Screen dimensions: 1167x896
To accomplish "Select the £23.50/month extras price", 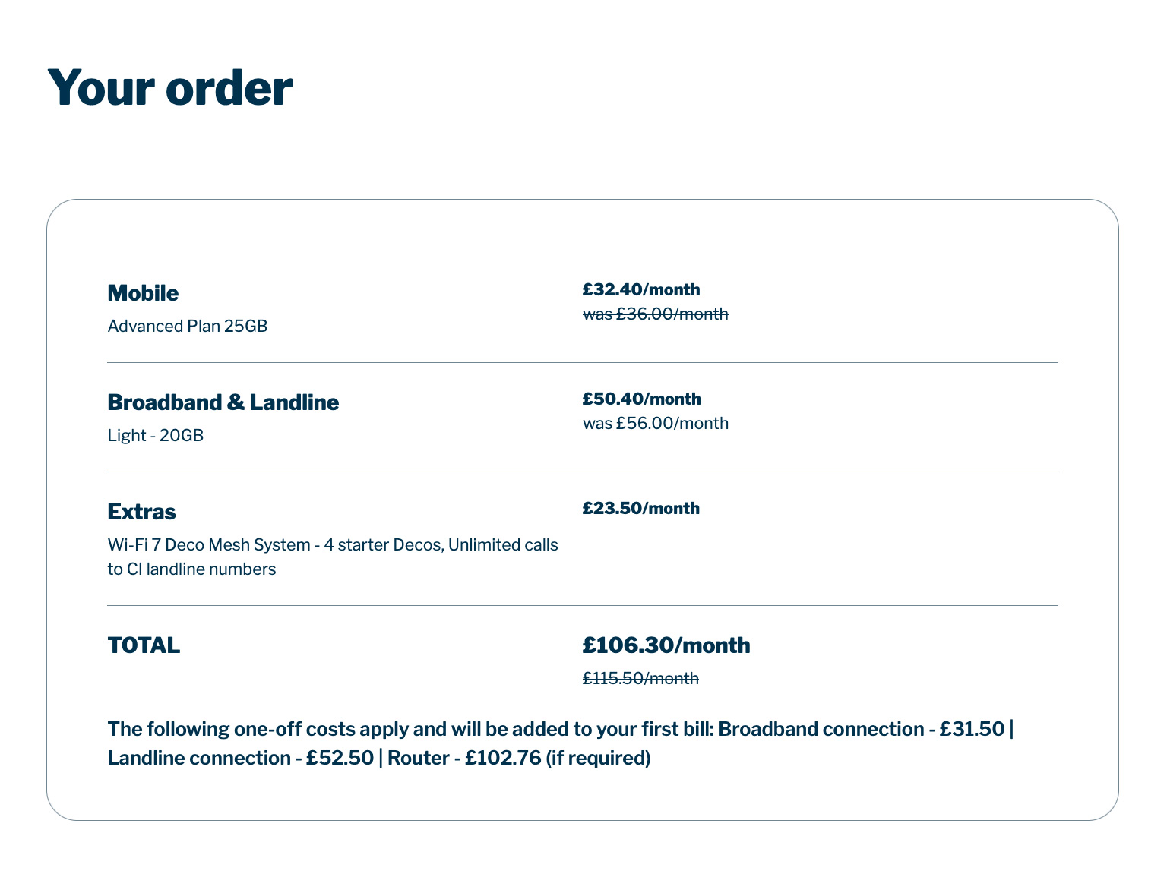I will tap(640, 508).
